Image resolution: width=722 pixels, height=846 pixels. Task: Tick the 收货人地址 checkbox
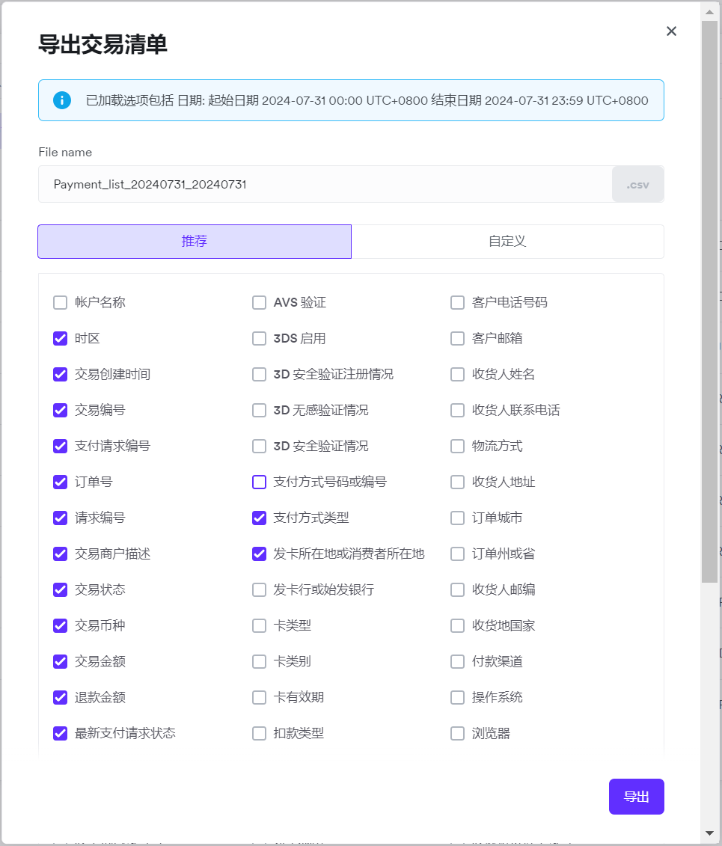click(x=458, y=482)
